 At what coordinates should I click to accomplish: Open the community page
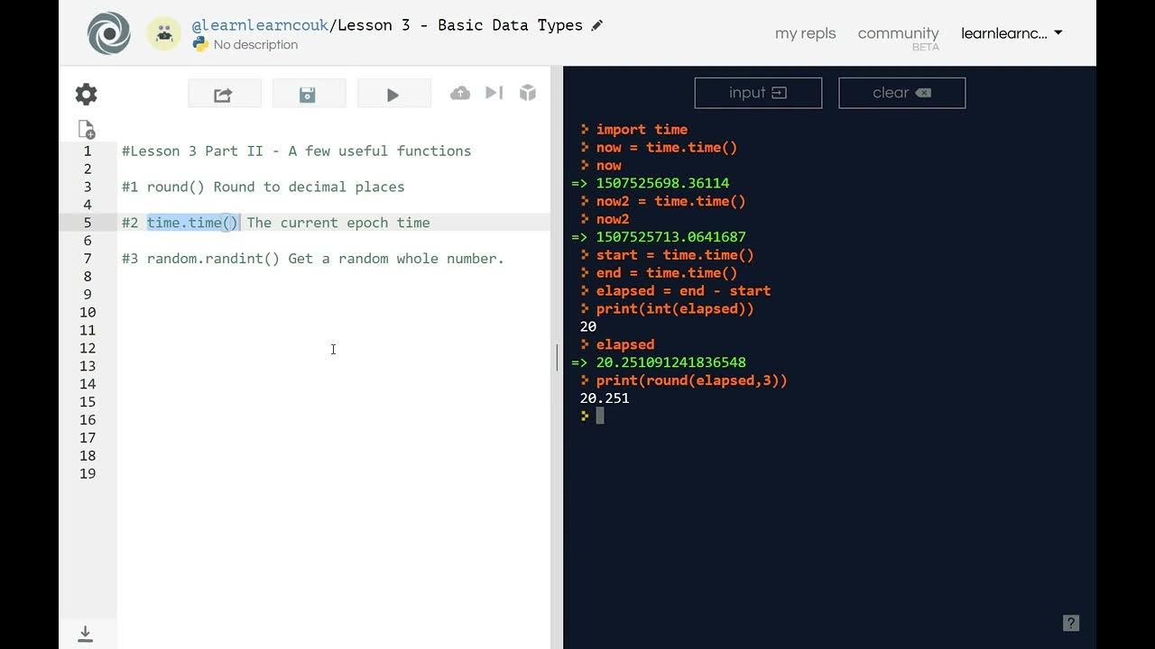pos(898,33)
